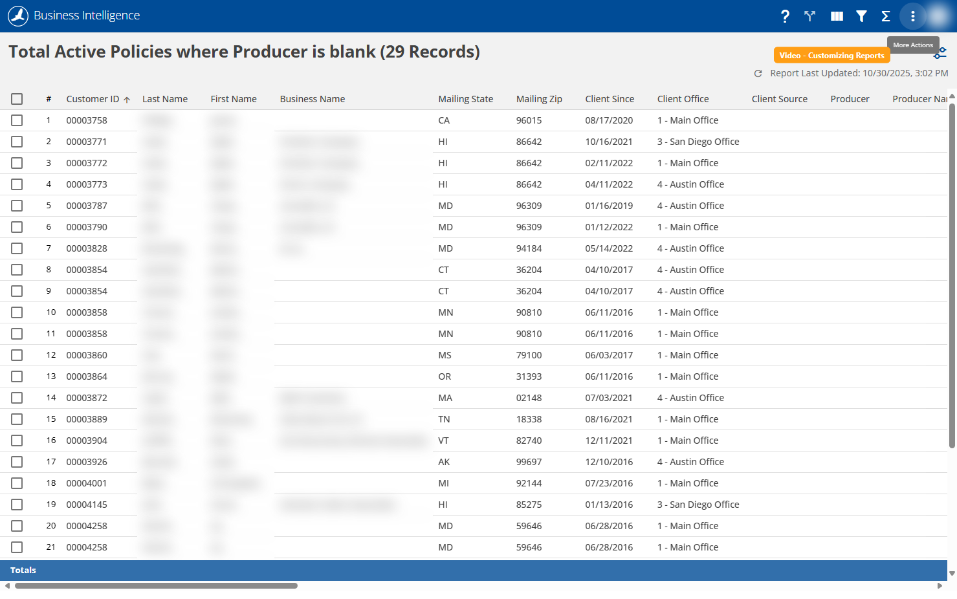The image size is (957, 599).
Task: Click Customer ID 00003904
Action: 87,441
